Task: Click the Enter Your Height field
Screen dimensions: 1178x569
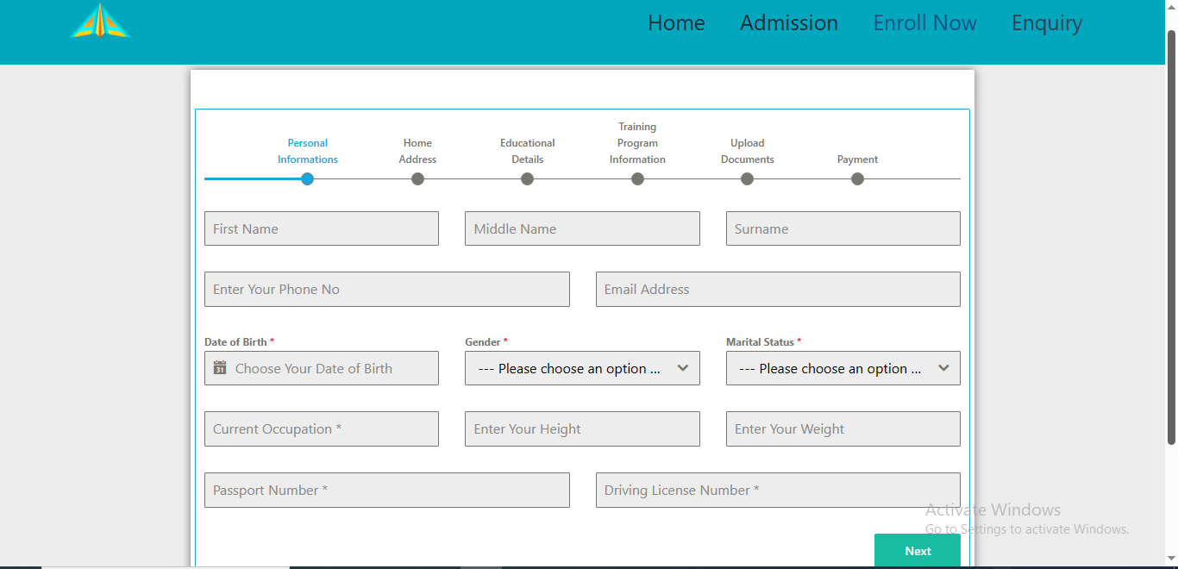Action: [x=582, y=428]
